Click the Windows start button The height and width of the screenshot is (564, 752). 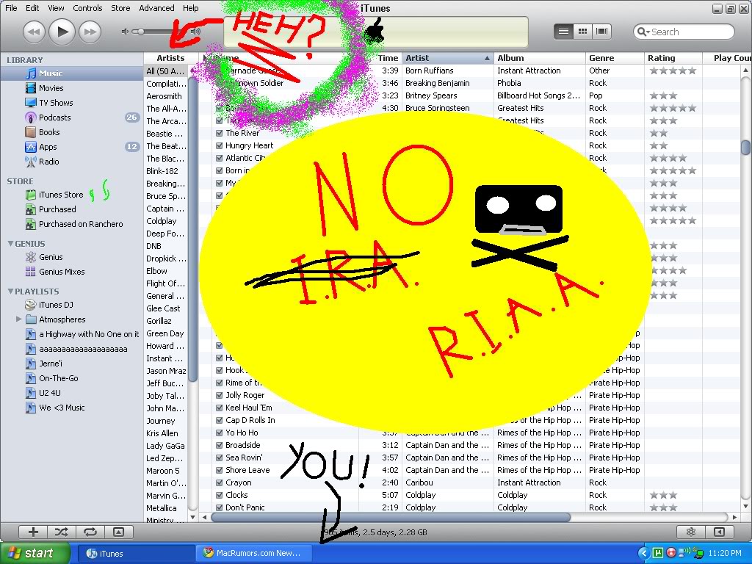(34, 553)
